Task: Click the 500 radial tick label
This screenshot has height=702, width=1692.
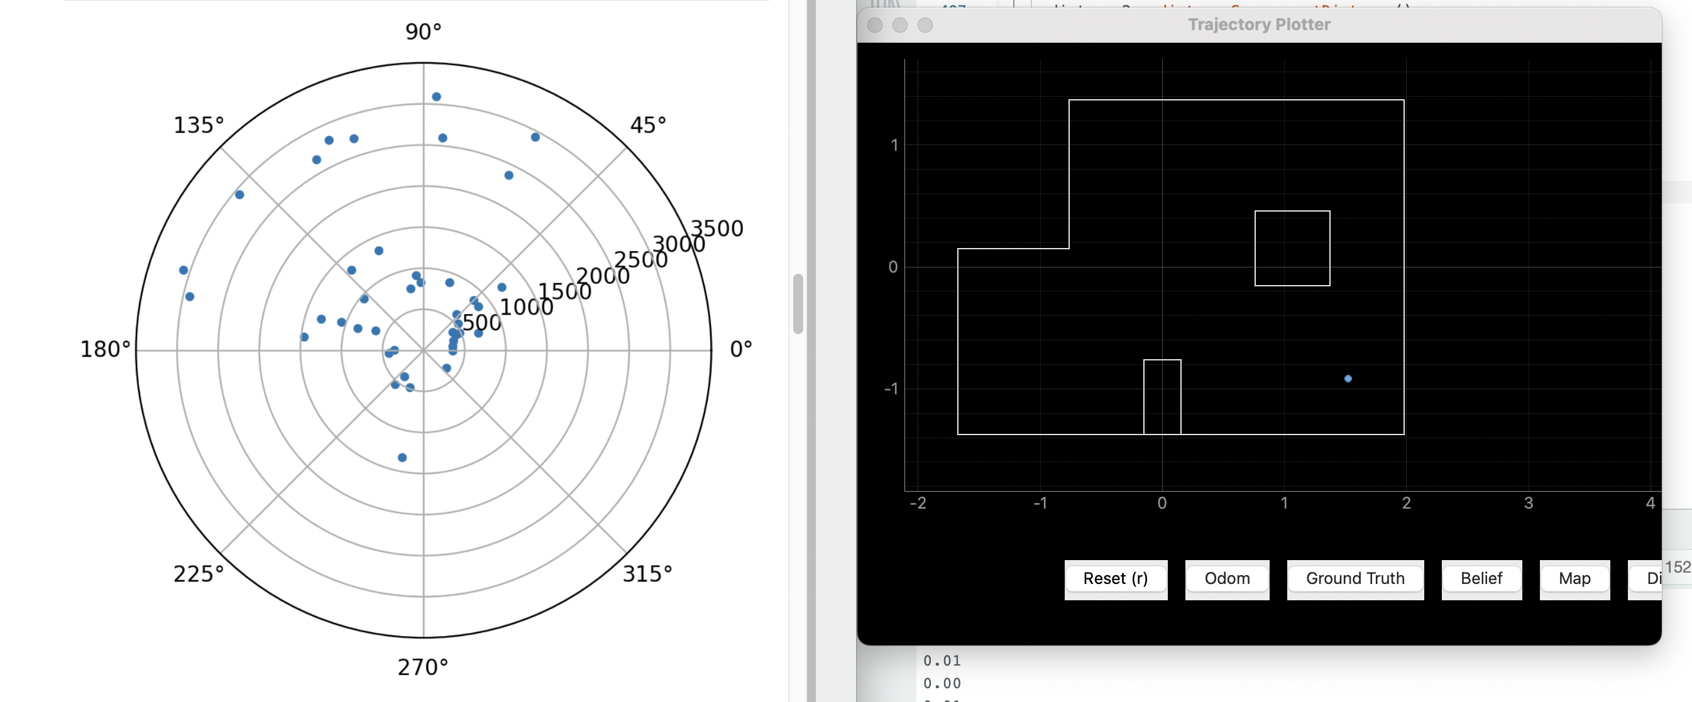Action: [481, 323]
